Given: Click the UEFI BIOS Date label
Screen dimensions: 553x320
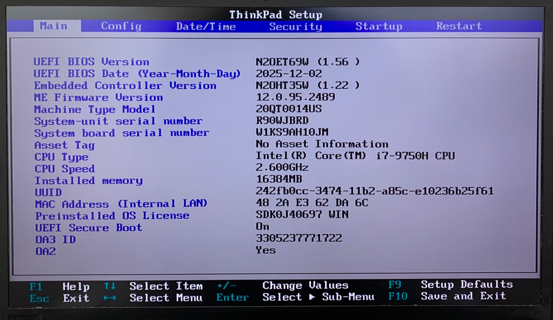Looking at the screenshot, I should (x=137, y=74).
